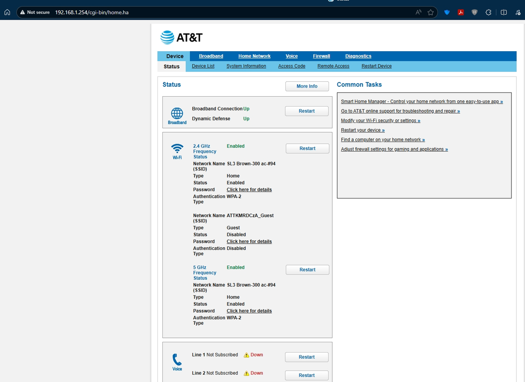Click the Read aloud icon in address bar
525x382 pixels.
418,12
